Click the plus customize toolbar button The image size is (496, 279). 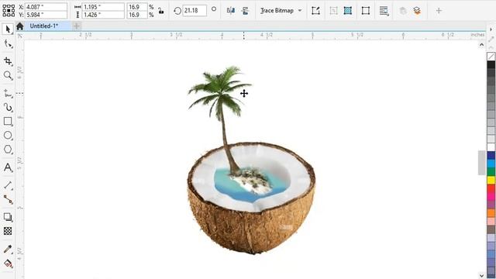439,10
